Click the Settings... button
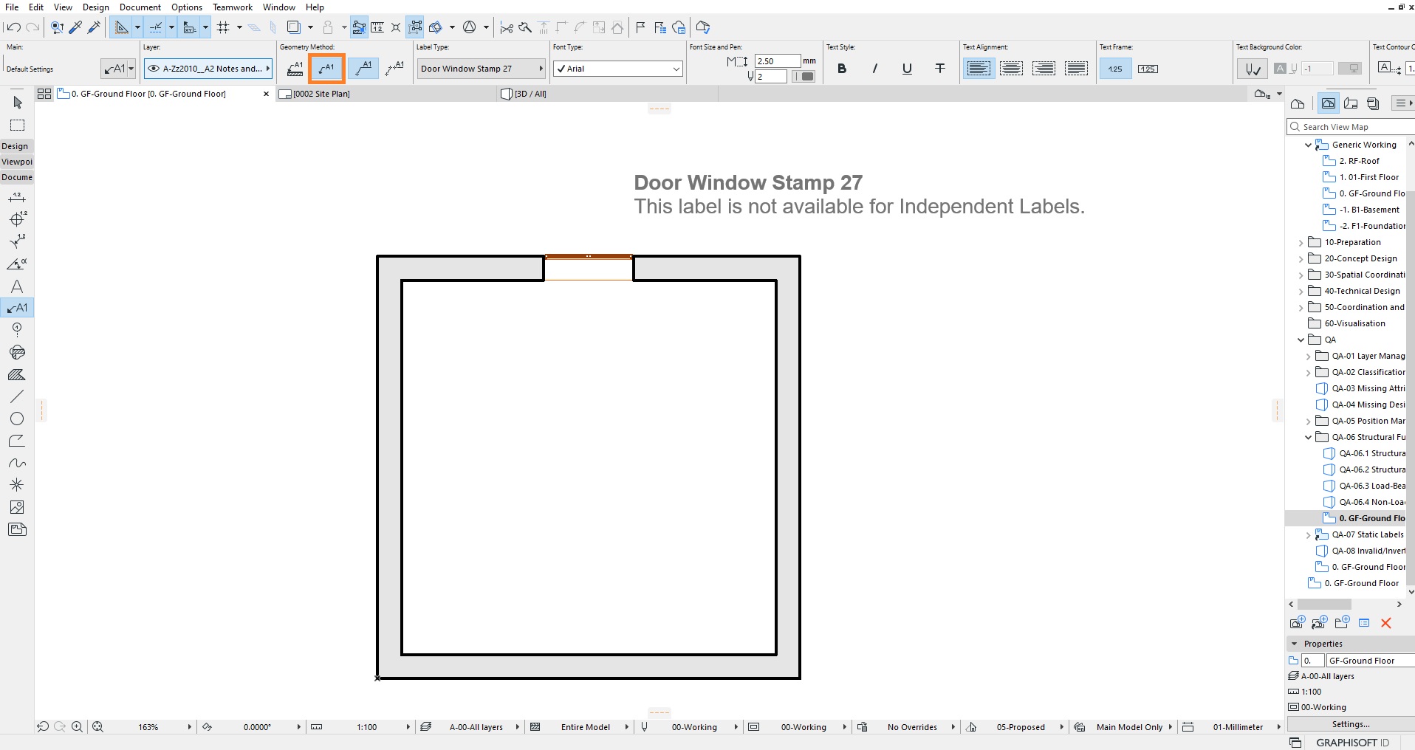Viewport: 1415px width, 750px height. tap(1351, 724)
